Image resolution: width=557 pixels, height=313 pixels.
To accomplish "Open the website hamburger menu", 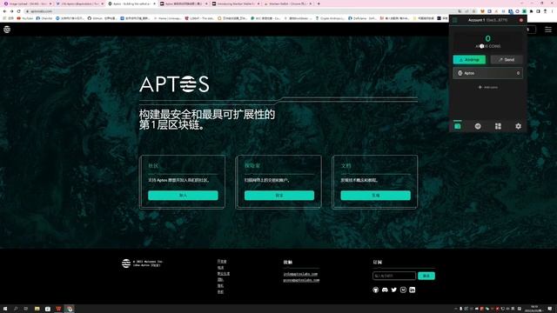I will [548, 30].
